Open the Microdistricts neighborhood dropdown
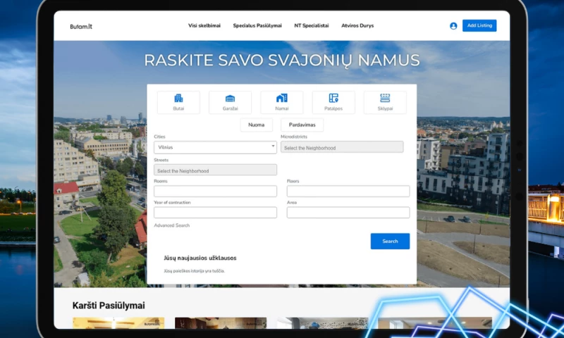 tap(342, 147)
